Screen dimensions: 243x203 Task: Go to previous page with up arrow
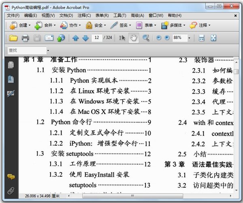pyautogui.click(x=76, y=38)
